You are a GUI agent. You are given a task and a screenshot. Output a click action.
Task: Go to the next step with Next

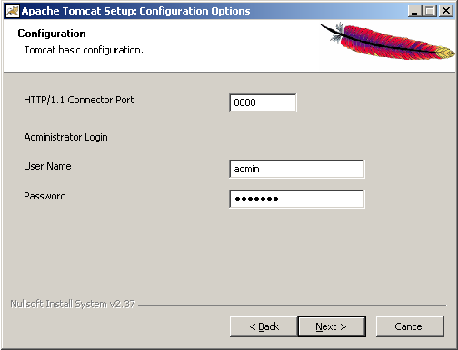(x=332, y=326)
